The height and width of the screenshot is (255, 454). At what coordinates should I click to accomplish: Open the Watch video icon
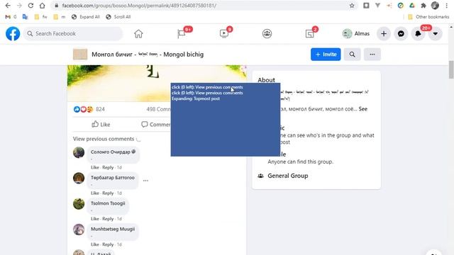[x=224, y=34]
